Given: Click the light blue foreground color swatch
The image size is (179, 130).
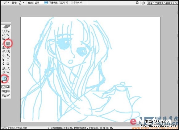Looking at the screenshot, I should [x=4, y=79].
